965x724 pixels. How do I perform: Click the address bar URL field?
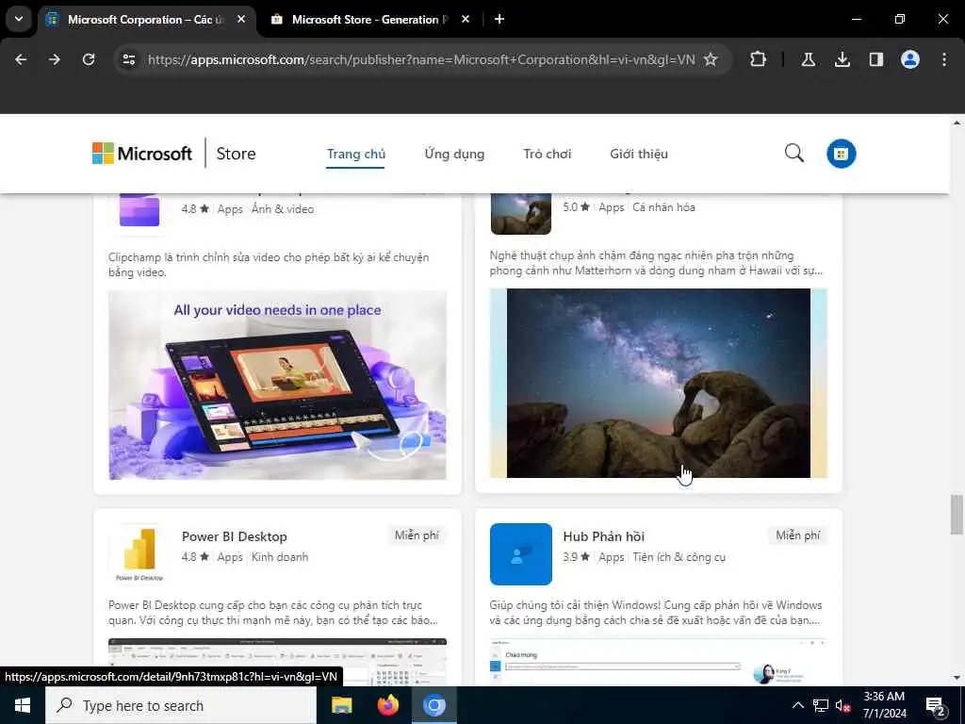click(421, 59)
